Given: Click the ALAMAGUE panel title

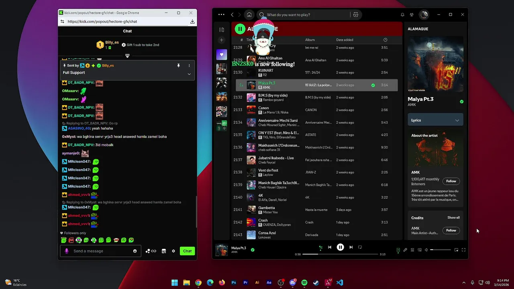Looking at the screenshot, I should 418,29.
